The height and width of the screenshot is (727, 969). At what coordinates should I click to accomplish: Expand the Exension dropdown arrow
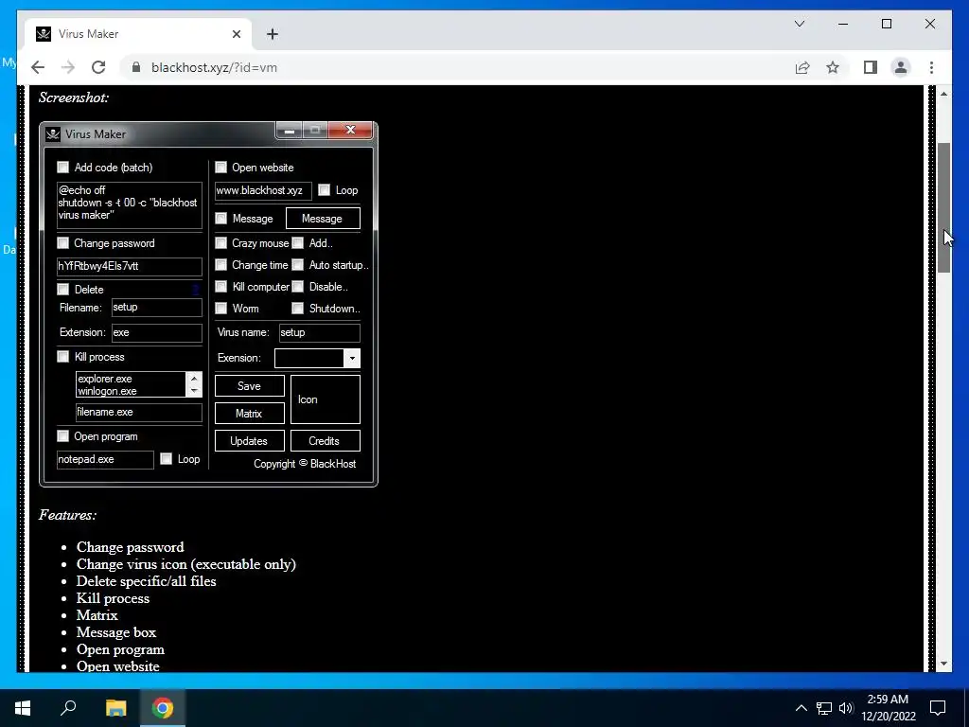[x=352, y=358]
